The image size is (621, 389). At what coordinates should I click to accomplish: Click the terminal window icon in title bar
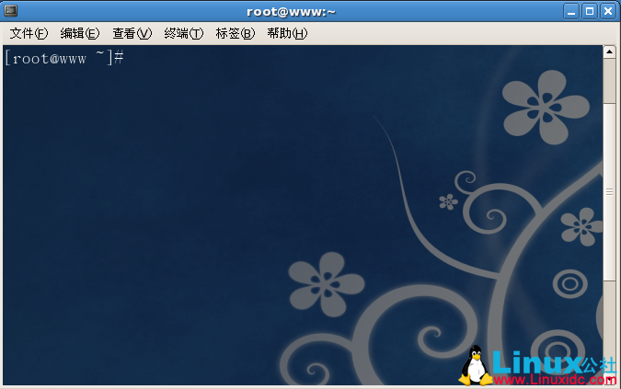click(11, 11)
